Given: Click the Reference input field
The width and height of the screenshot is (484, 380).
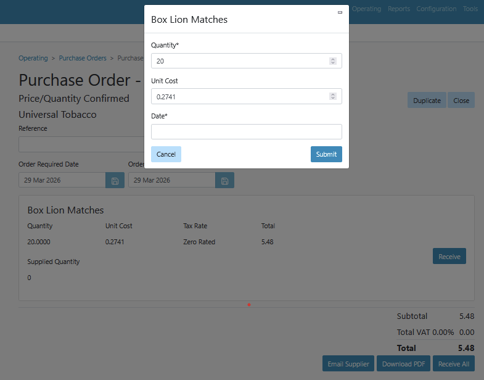Looking at the screenshot, I should pyautogui.click(x=81, y=144).
